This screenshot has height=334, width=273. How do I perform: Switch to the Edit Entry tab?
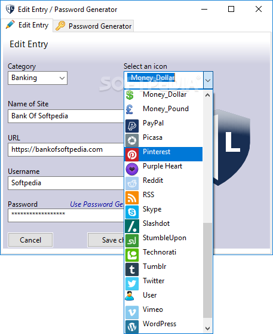[27, 25]
